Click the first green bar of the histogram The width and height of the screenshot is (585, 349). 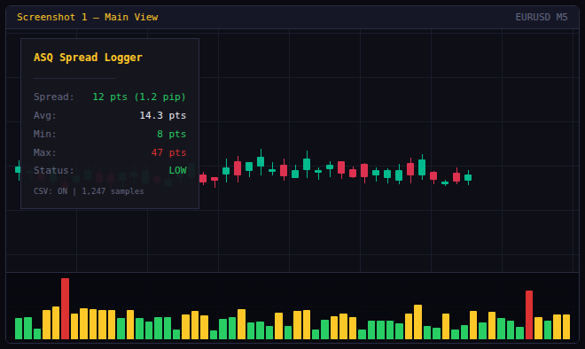click(19, 329)
